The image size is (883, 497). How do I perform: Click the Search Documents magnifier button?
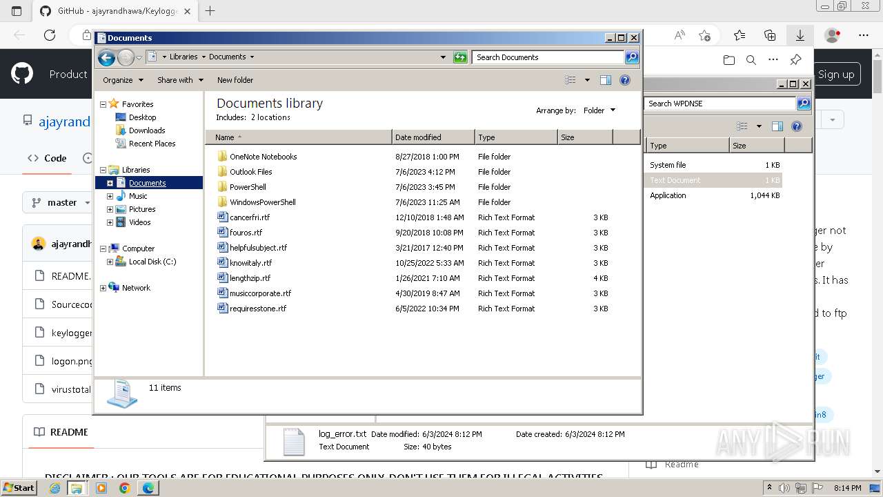click(x=632, y=57)
